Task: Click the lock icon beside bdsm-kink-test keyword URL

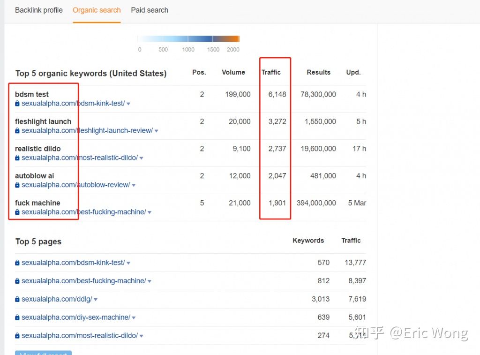Action: [x=17, y=104]
